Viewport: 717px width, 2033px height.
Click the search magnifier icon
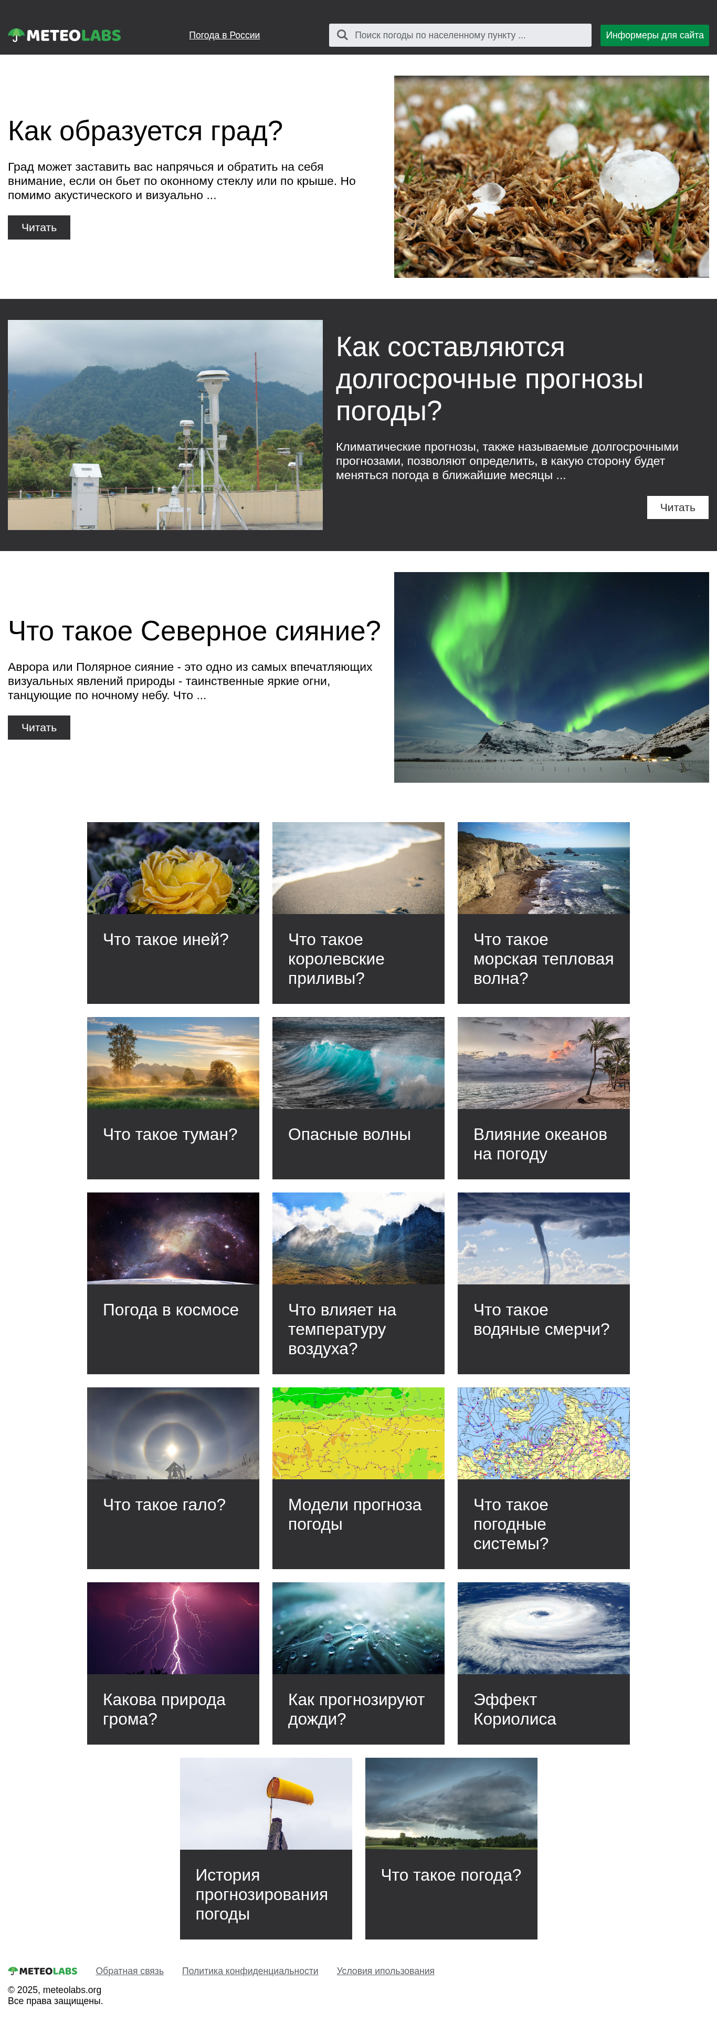point(342,35)
